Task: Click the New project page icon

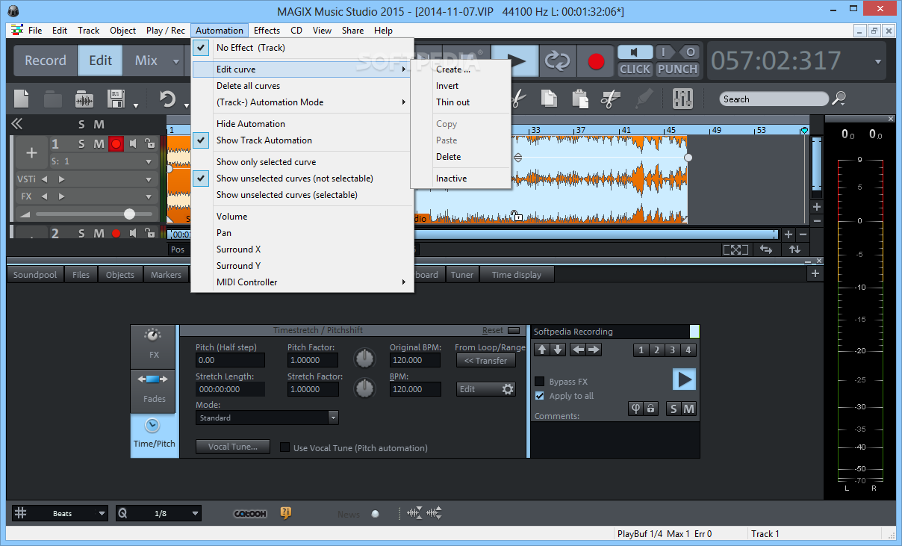Action: (x=22, y=99)
